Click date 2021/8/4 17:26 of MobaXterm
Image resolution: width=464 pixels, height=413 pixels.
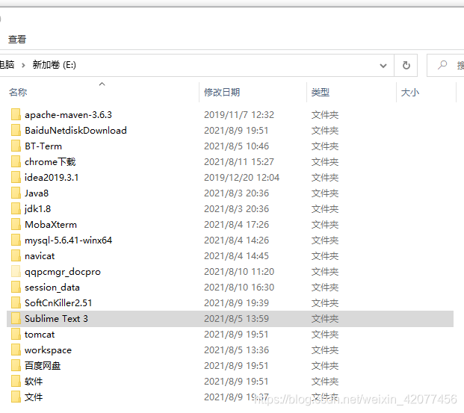tap(236, 224)
